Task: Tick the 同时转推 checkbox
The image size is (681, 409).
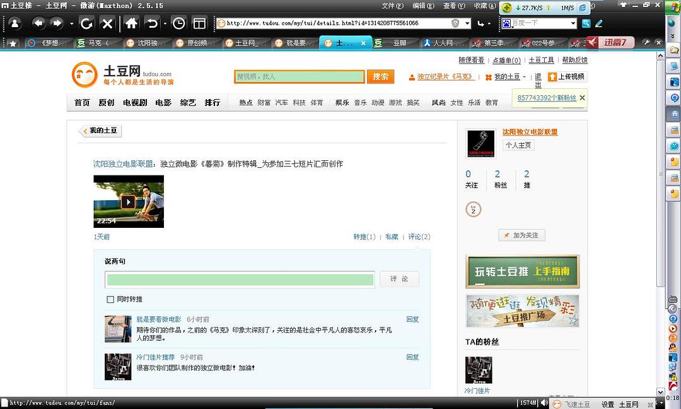Action: 110,299
